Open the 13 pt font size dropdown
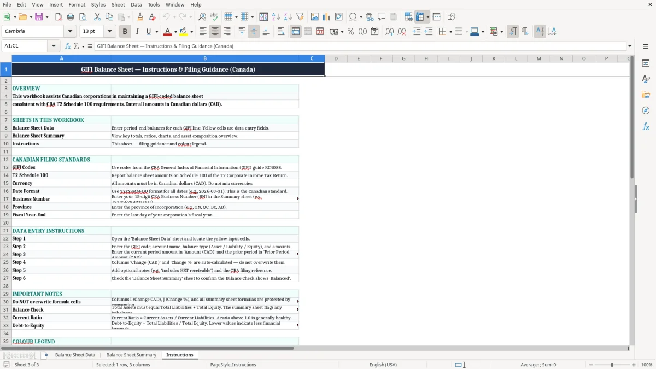The image size is (656, 369). click(109, 32)
